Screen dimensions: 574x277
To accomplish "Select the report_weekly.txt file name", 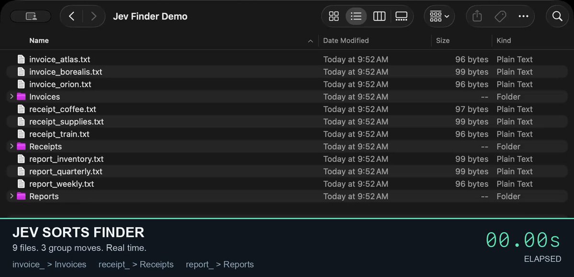I will pos(61,183).
